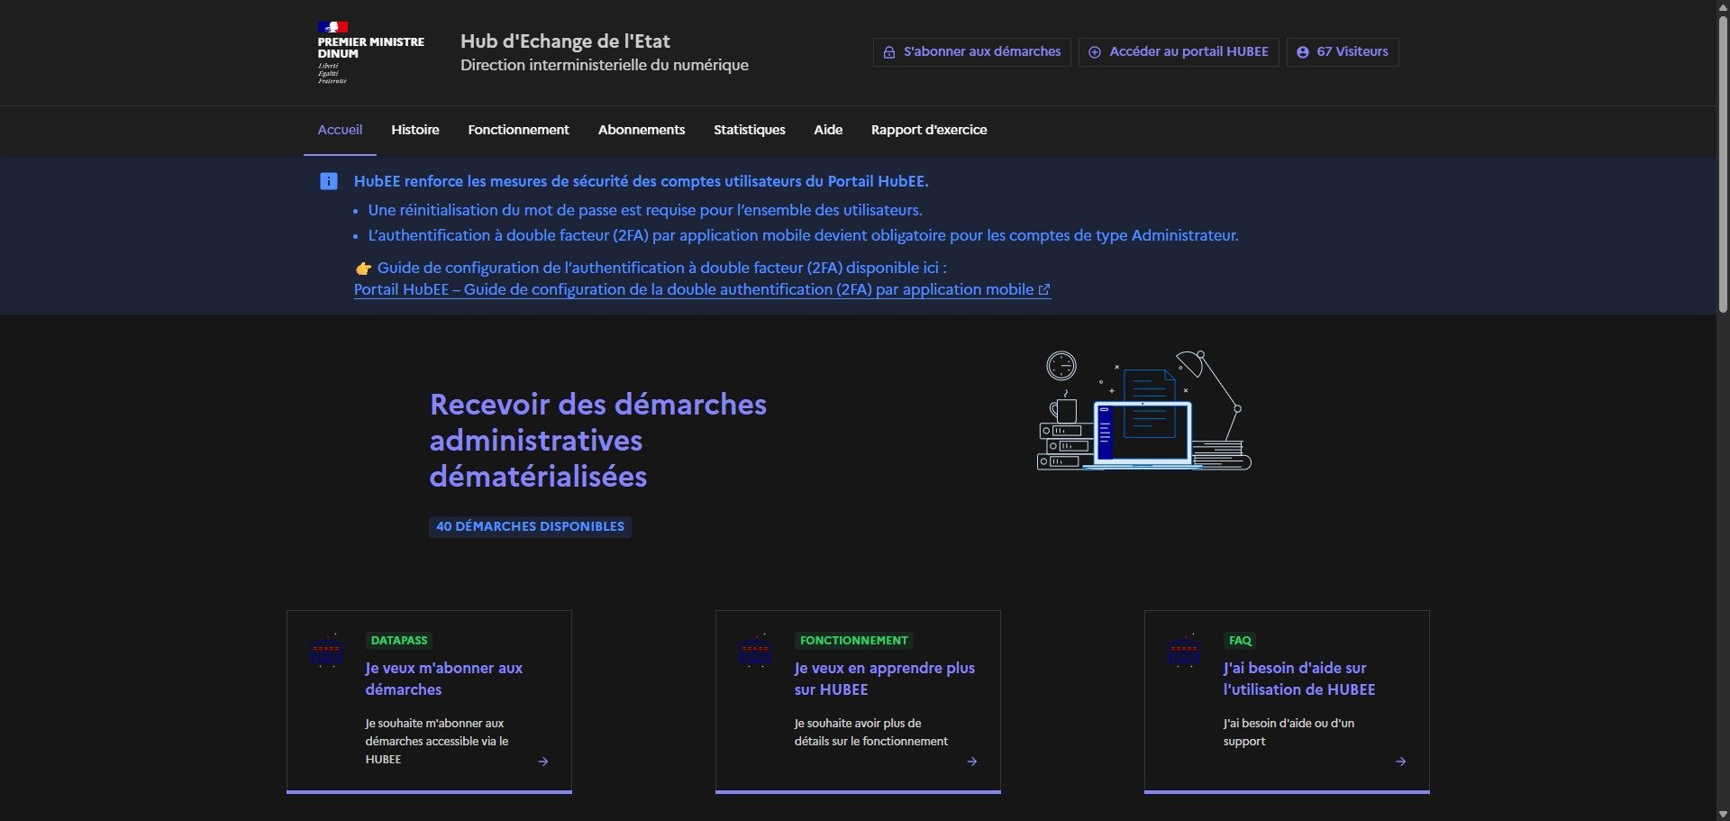Open the Aide tab
The width and height of the screenshot is (1730, 821).
coord(827,130)
